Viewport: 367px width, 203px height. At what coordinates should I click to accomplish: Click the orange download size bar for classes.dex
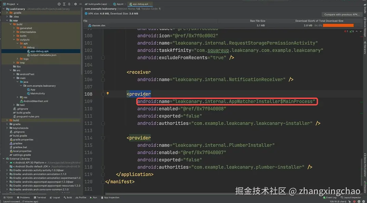pyautogui.click(x=338, y=26)
